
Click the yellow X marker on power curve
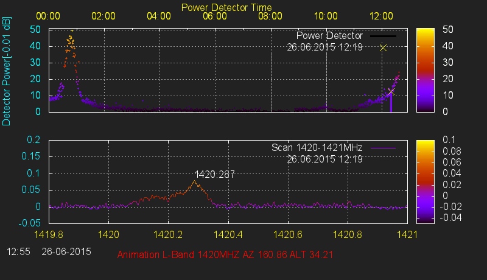point(391,92)
